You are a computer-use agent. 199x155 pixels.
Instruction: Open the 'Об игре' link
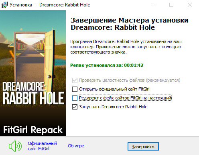76,146
